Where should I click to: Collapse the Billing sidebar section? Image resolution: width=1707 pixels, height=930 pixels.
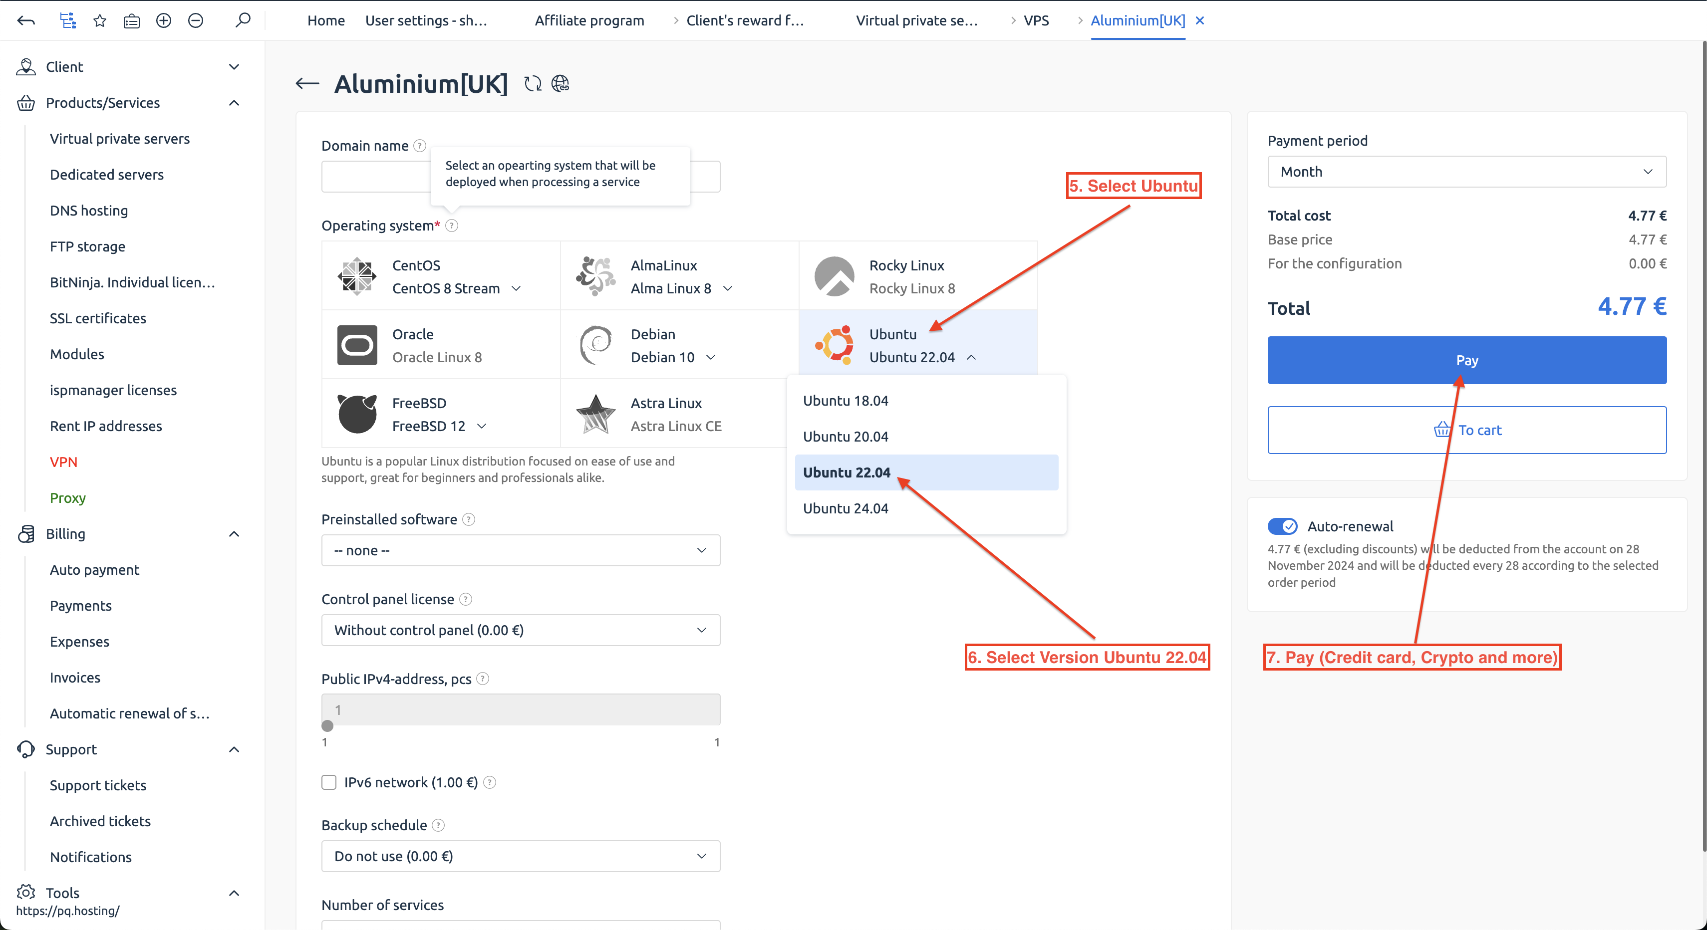tap(234, 534)
